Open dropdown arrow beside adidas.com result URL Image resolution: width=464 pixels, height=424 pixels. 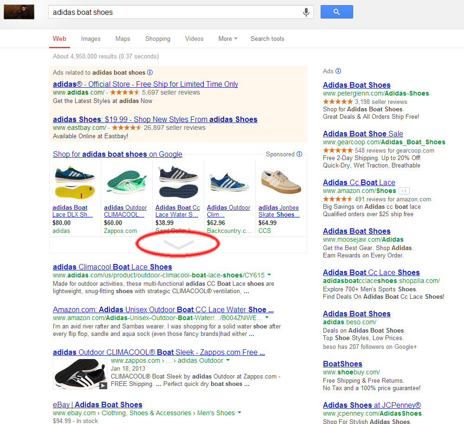tap(269, 275)
